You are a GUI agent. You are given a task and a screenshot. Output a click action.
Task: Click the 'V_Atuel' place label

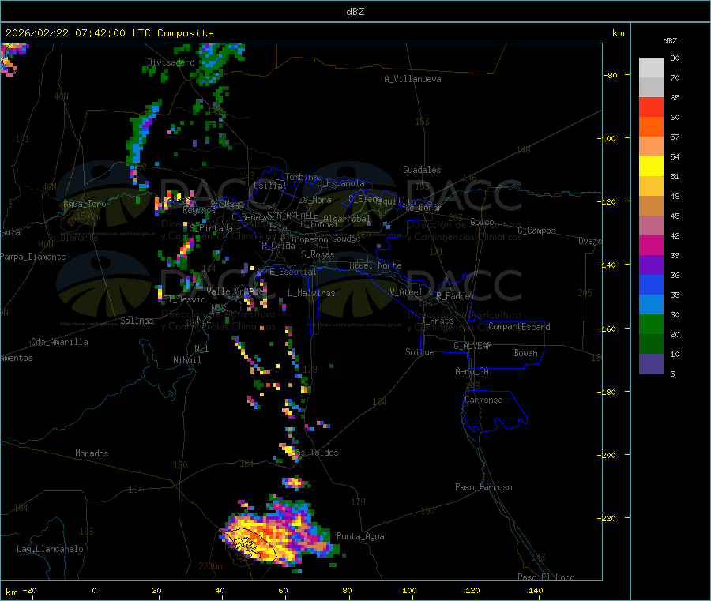[x=406, y=292]
